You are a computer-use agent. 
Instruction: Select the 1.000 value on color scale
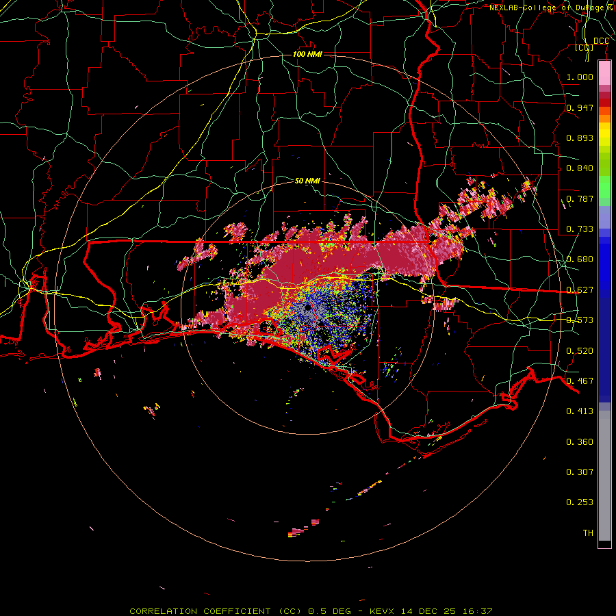580,77
